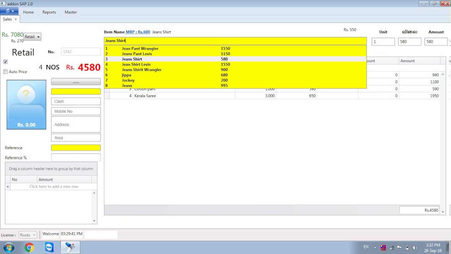This screenshot has width=451, height=254.
Task: Open the taskbar clock 3:32 PM
Action: pyautogui.click(x=433, y=248)
